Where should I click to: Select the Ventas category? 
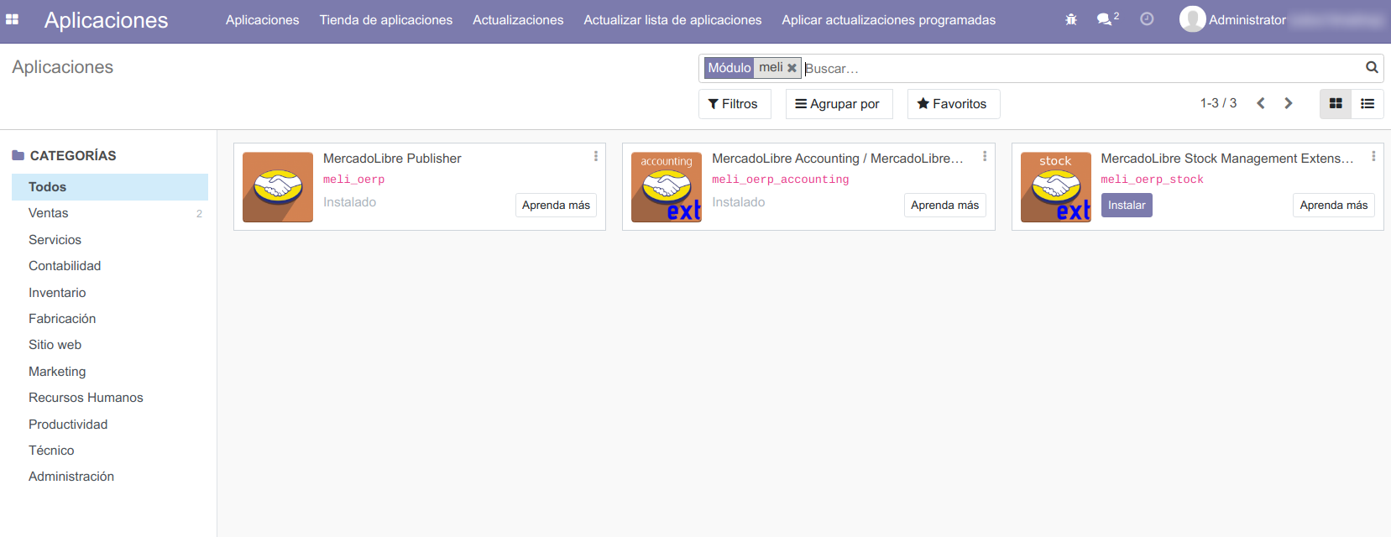pyautogui.click(x=110, y=213)
